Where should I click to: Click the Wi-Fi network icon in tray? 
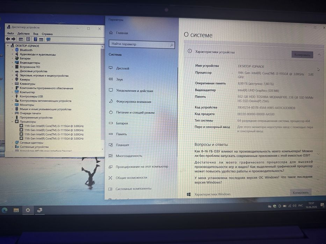tap(289, 206)
